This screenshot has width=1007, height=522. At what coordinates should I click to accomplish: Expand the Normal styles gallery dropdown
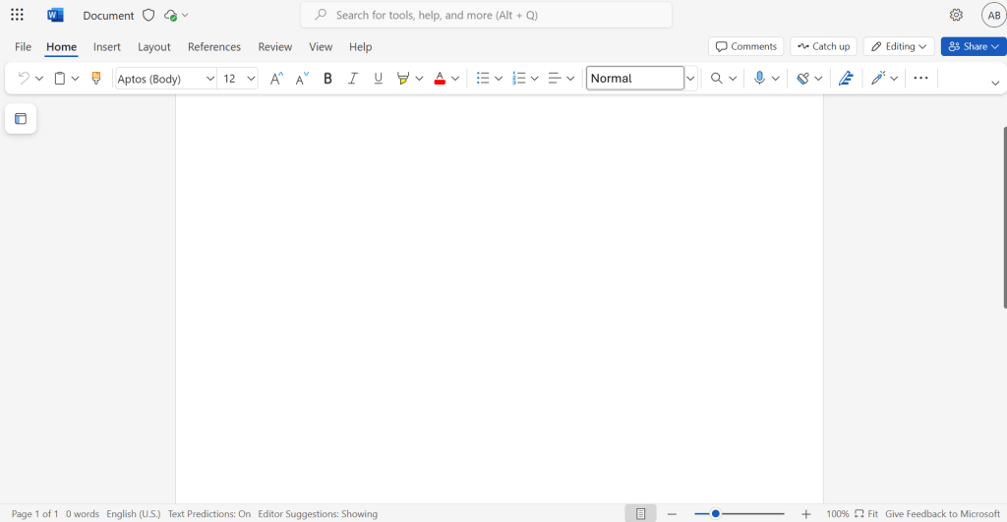(x=690, y=79)
